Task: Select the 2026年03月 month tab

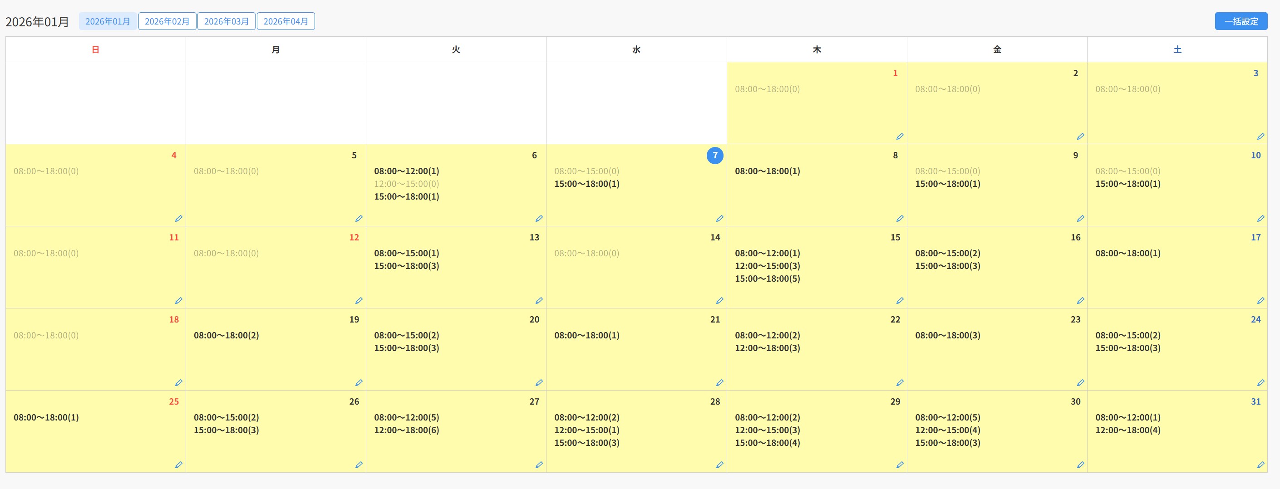Action: tap(226, 21)
